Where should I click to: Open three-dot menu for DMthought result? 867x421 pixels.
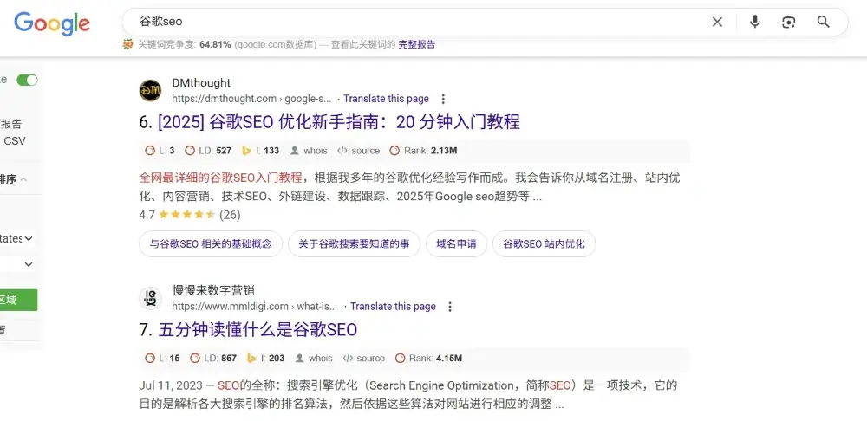click(x=443, y=99)
